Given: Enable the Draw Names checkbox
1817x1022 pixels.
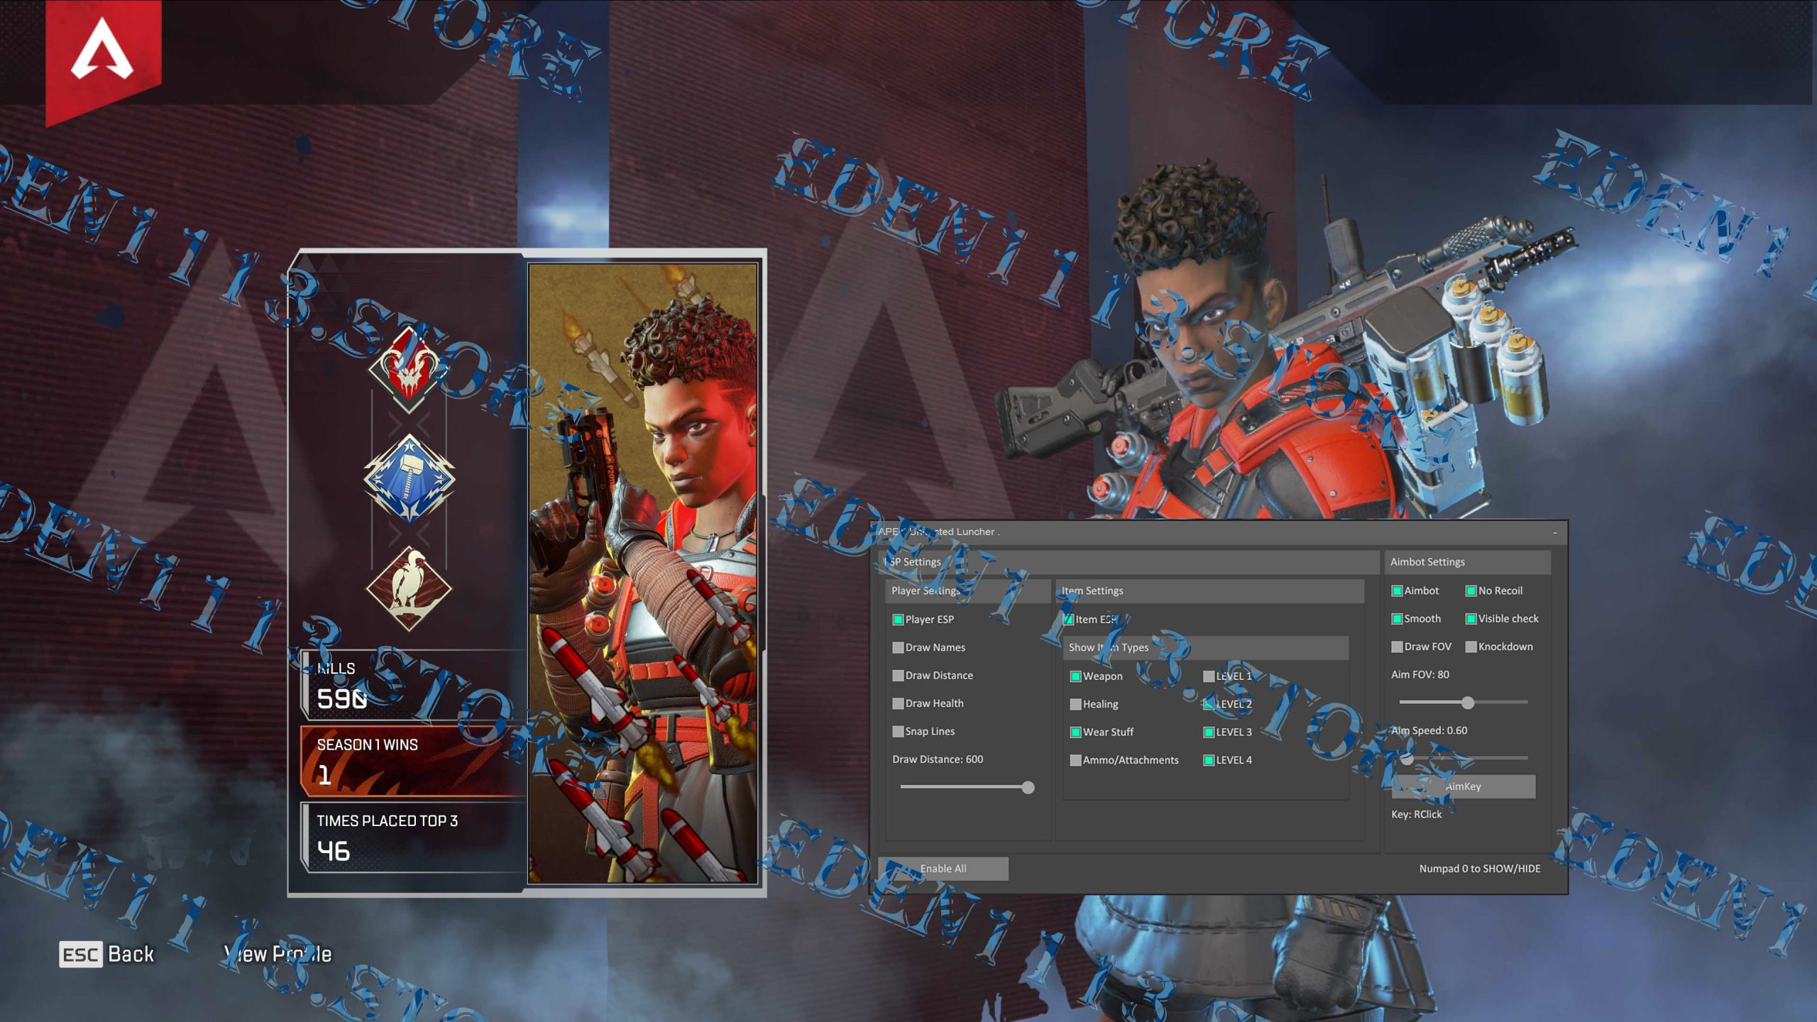Looking at the screenshot, I should click(x=898, y=647).
